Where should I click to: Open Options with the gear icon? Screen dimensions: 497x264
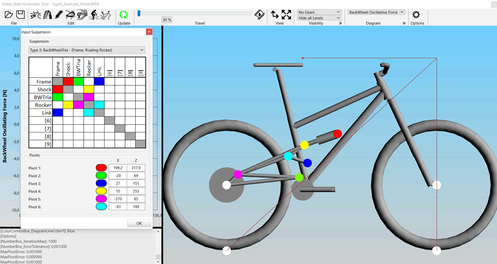pyautogui.click(x=416, y=15)
